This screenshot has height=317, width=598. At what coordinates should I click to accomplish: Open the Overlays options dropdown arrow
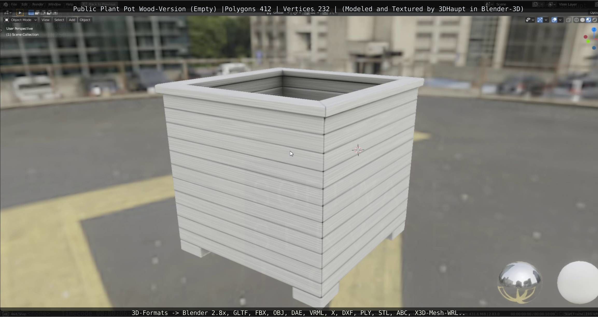560,20
